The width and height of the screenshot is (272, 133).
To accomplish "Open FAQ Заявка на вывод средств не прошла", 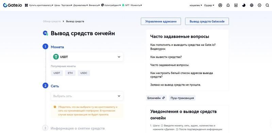I will tap(175, 85).
